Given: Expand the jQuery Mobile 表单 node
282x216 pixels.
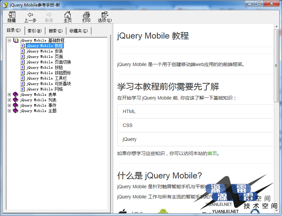Looking at the screenshot, I should click(9, 94).
